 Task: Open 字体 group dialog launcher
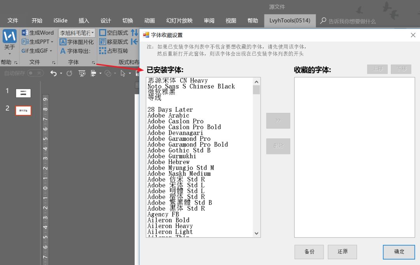tap(93, 62)
